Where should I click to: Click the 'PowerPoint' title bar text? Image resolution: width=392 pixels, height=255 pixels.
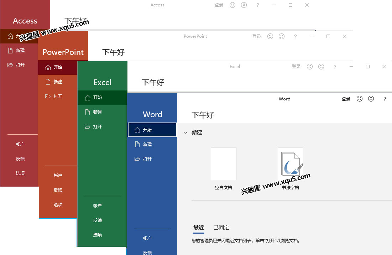(x=195, y=36)
